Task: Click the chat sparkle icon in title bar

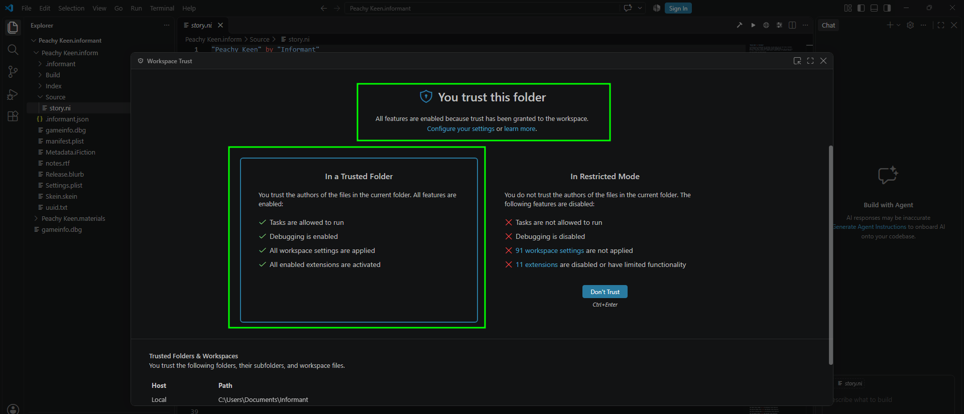Action: (628, 8)
